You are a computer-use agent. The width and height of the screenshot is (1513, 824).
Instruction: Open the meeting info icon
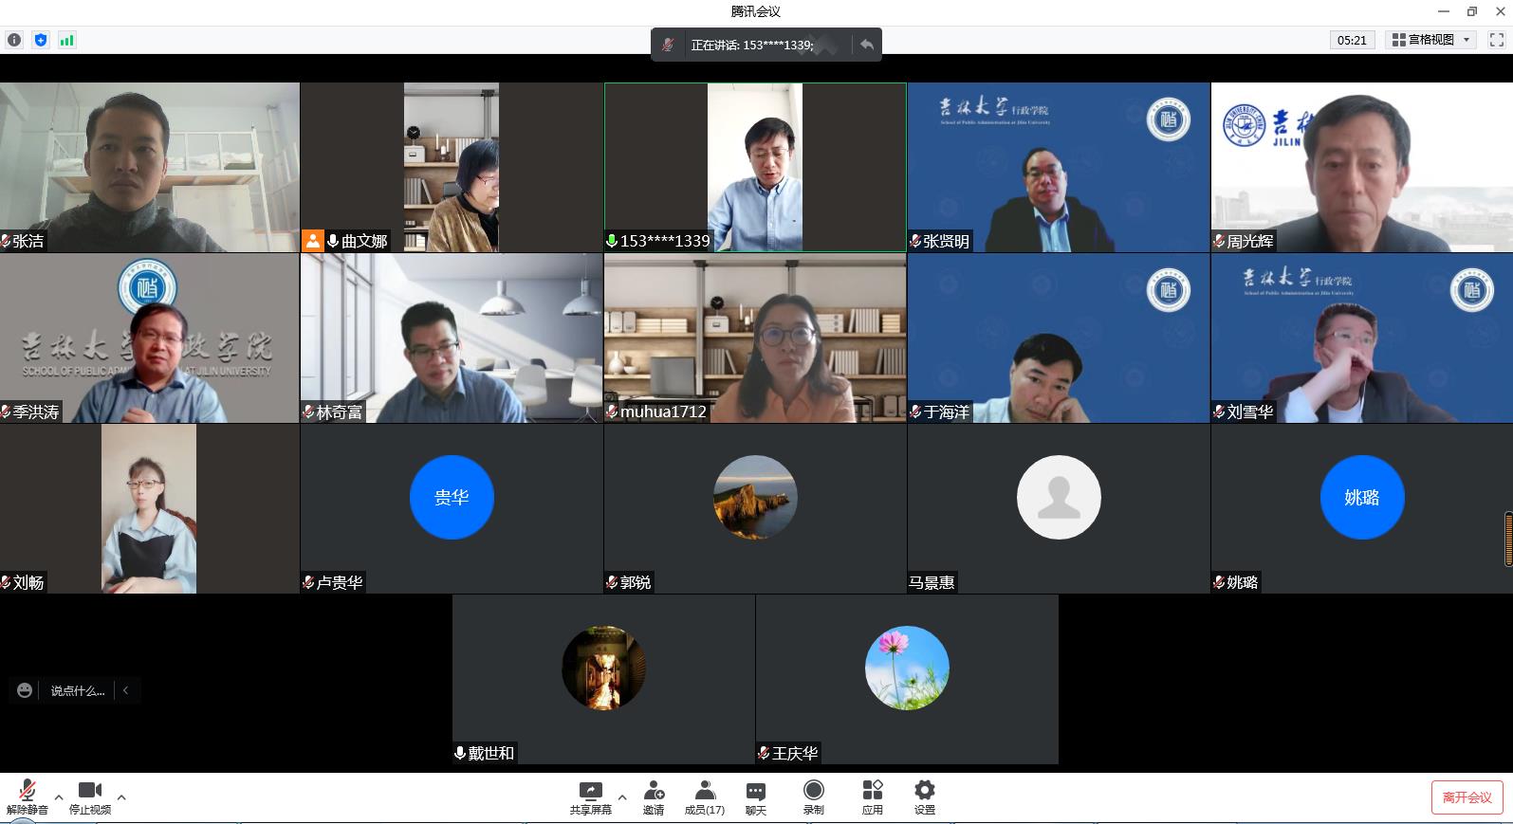click(x=14, y=40)
